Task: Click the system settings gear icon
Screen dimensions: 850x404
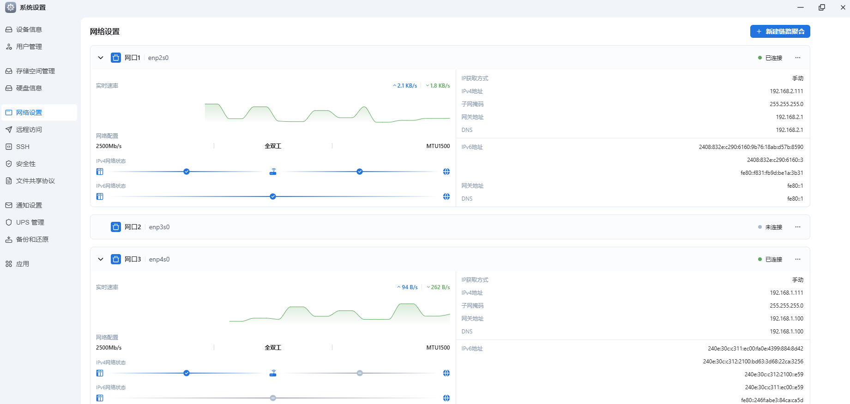Action: point(10,7)
